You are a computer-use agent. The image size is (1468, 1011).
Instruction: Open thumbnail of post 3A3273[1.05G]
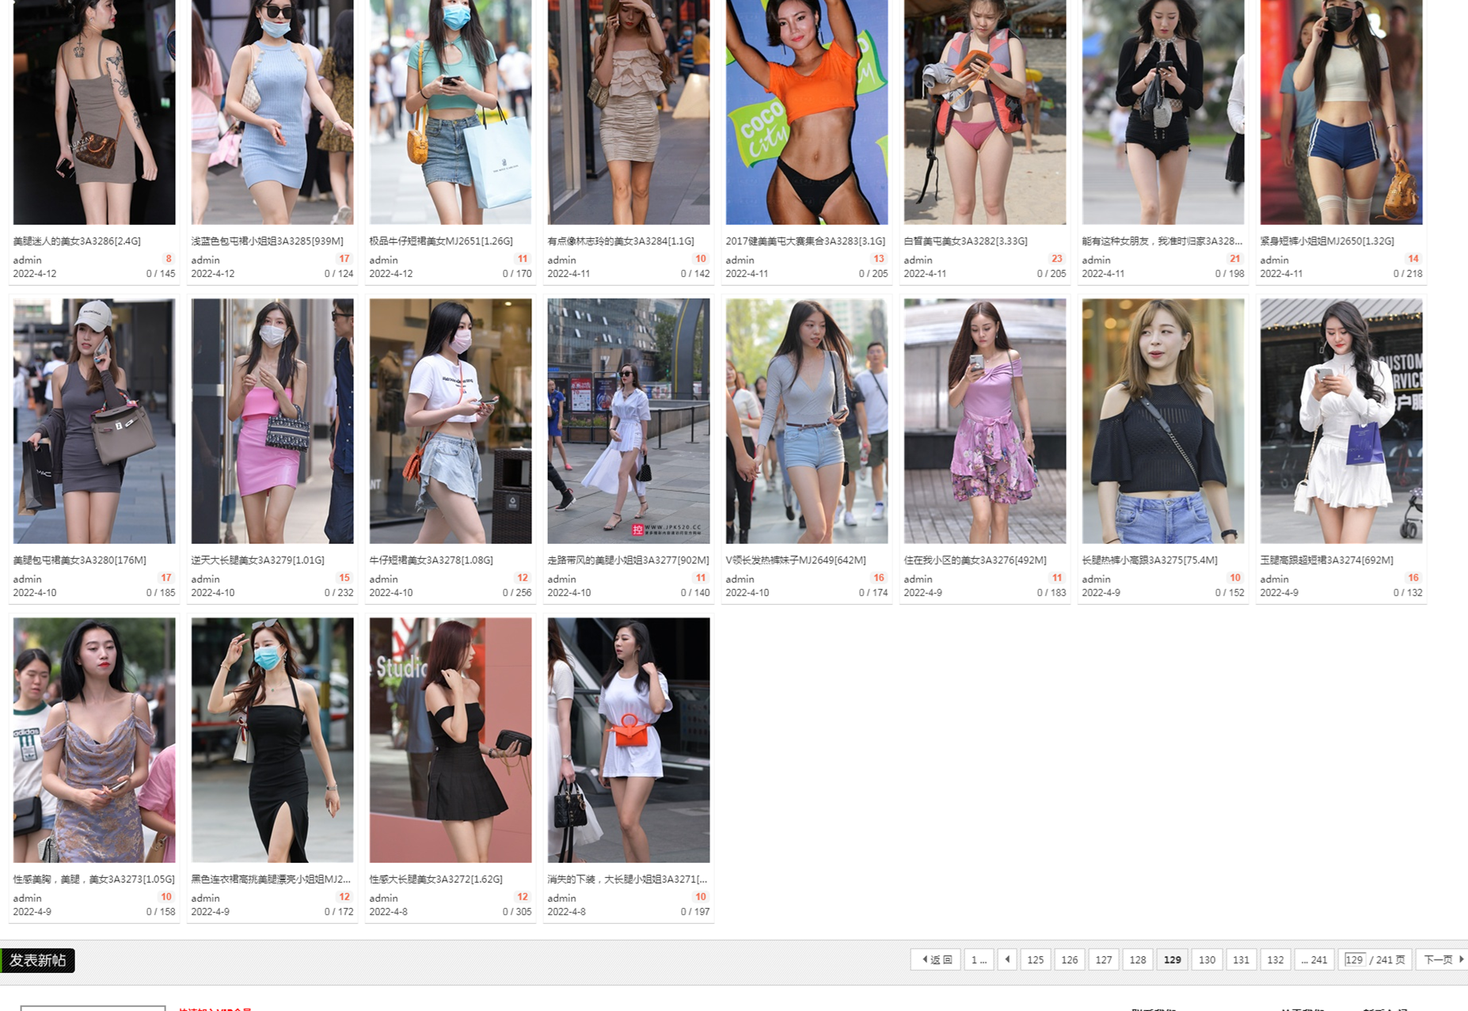pos(94,740)
